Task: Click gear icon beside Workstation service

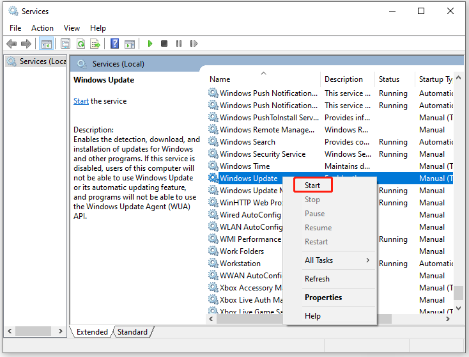Action: click(x=213, y=263)
